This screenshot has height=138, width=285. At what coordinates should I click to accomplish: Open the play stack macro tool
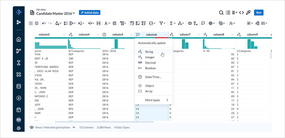click(222, 23)
